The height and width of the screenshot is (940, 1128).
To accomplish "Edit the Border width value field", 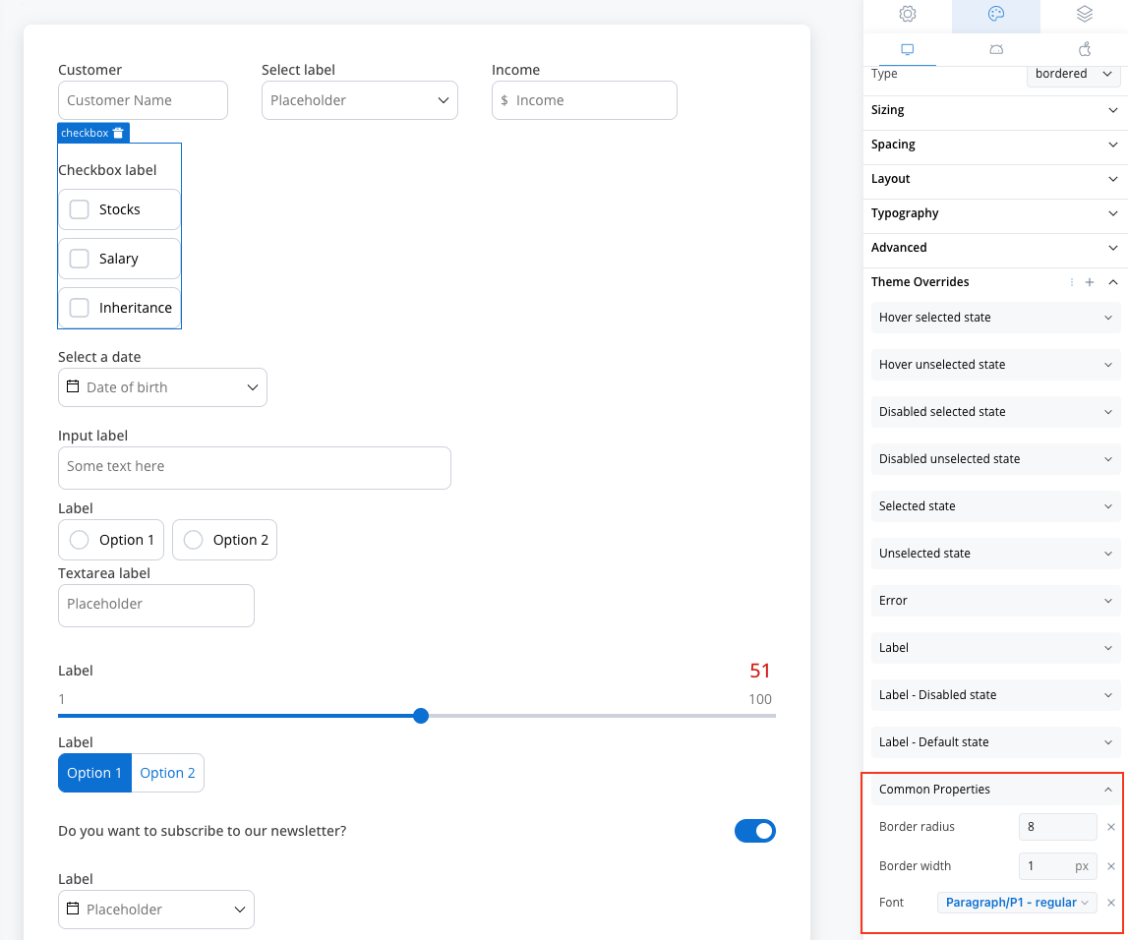I will click(1057, 866).
